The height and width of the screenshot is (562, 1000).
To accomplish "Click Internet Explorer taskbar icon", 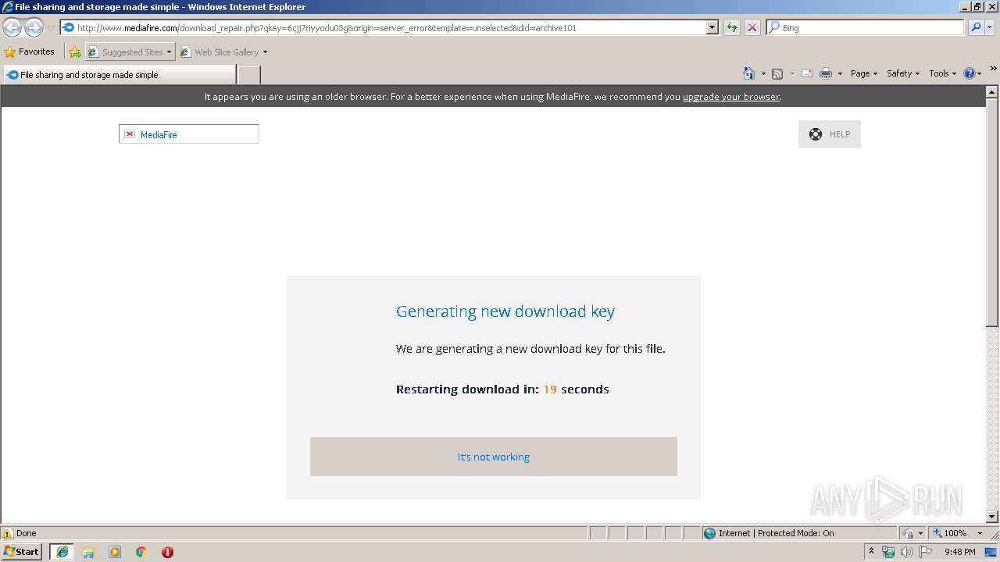I will pyautogui.click(x=62, y=552).
